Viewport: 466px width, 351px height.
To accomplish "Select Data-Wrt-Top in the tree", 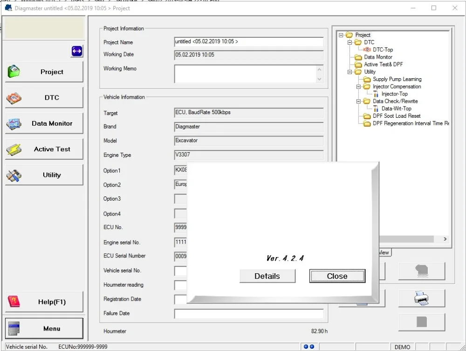I will coord(397,108).
